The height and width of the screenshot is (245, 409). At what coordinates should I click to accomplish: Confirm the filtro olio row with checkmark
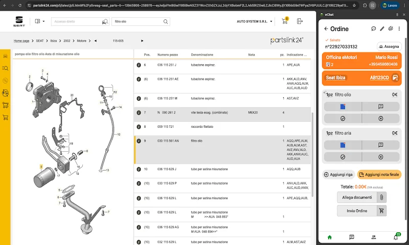[343, 119]
